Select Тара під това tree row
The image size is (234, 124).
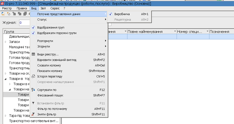tap(19, 116)
